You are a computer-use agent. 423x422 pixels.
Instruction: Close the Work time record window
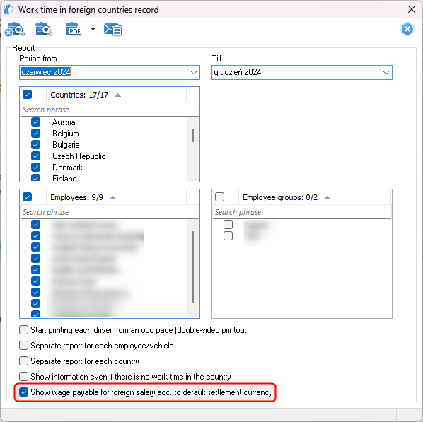click(412, 9)
